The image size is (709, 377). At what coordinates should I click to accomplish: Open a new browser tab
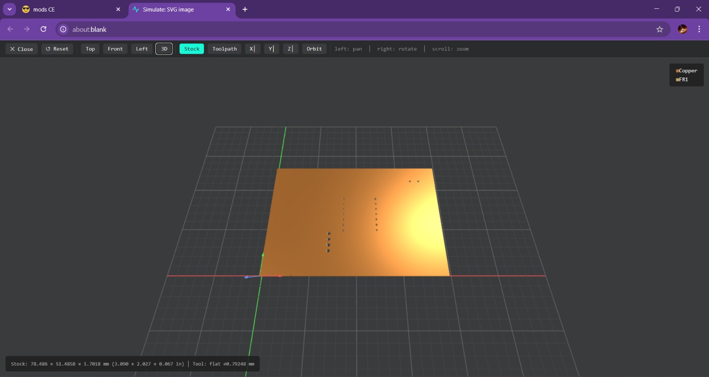point(245,9)
